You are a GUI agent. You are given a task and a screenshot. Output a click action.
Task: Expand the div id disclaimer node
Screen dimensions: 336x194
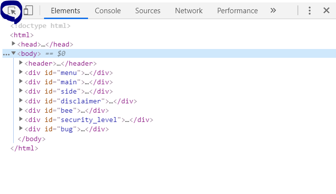click(21, 100)
